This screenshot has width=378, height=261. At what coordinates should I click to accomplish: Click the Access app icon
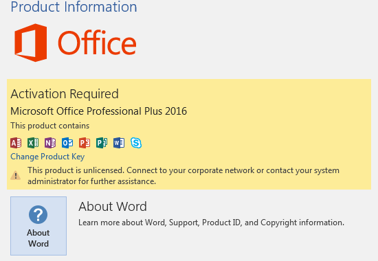(16, 143)
